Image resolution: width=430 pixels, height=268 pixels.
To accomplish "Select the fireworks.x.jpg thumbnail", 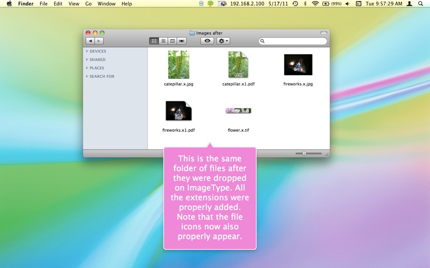I will 298,64.
